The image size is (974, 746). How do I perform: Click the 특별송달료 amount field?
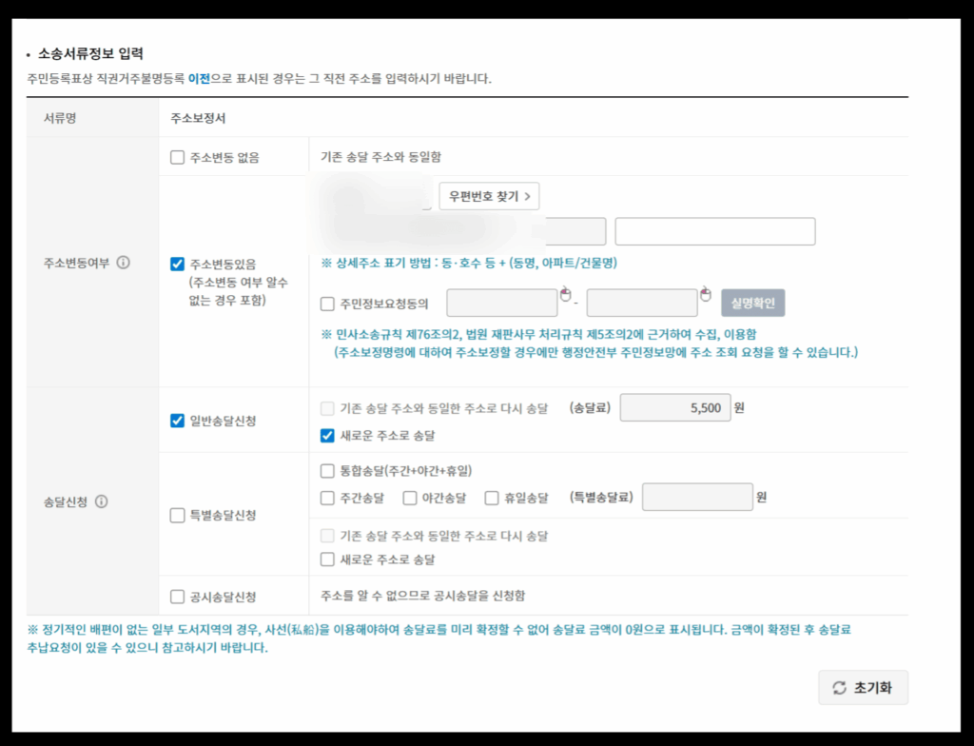[x=696, y=498]
